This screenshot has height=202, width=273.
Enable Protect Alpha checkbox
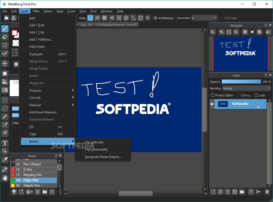tap(212, 95)
